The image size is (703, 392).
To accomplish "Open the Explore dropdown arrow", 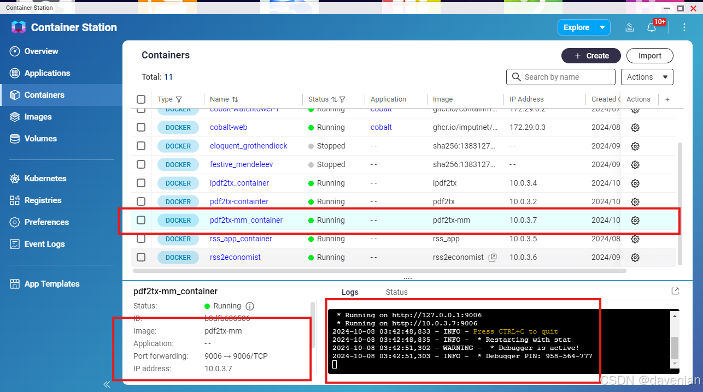I will (x=602, y=27).
